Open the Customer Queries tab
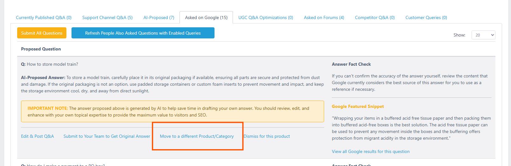The width and height of the screenshot is (511, 166). coord(426,17)
